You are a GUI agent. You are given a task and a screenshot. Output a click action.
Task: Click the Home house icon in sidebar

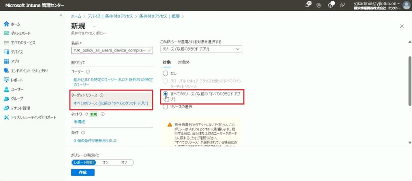(6, 24)
